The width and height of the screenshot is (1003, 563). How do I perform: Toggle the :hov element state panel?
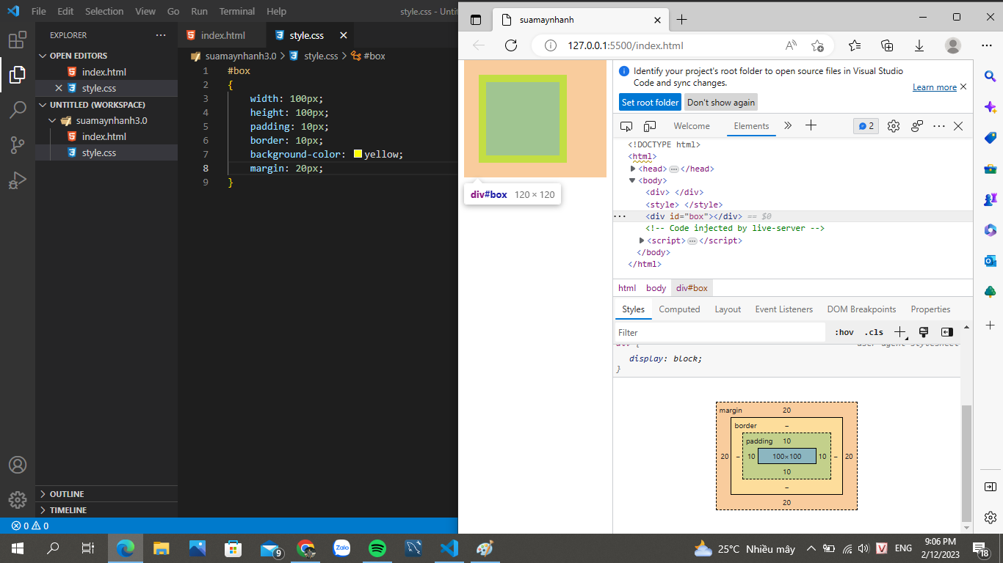click(844, 332)
